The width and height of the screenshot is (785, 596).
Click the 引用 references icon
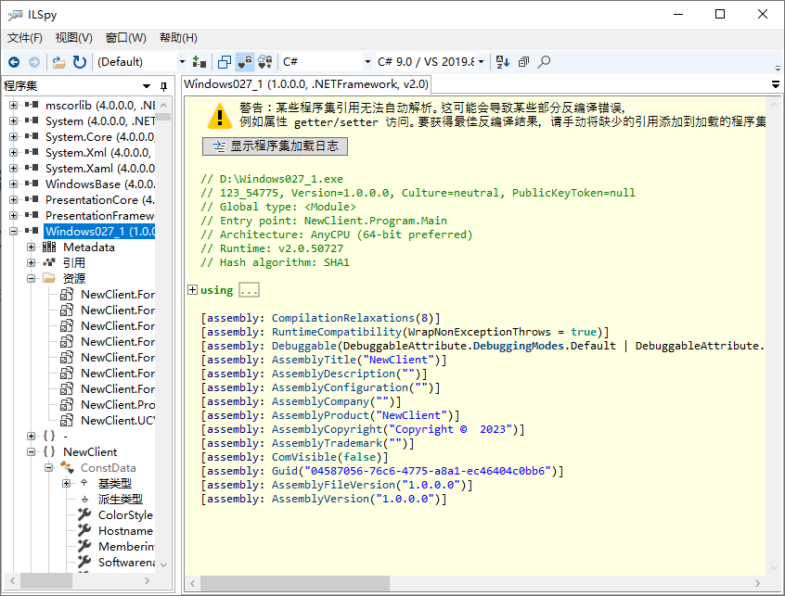(49, 263)
